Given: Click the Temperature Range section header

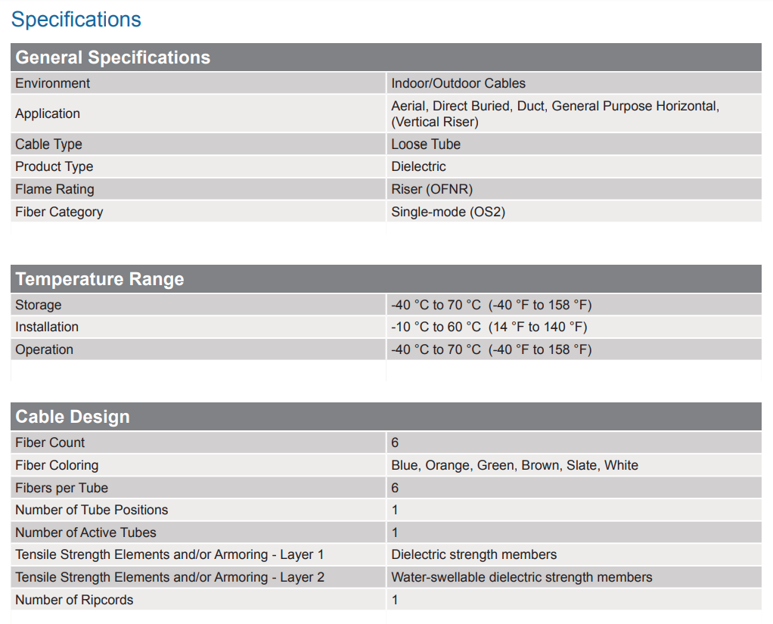Looking at the screenshot, I should [x=100, y=279].
